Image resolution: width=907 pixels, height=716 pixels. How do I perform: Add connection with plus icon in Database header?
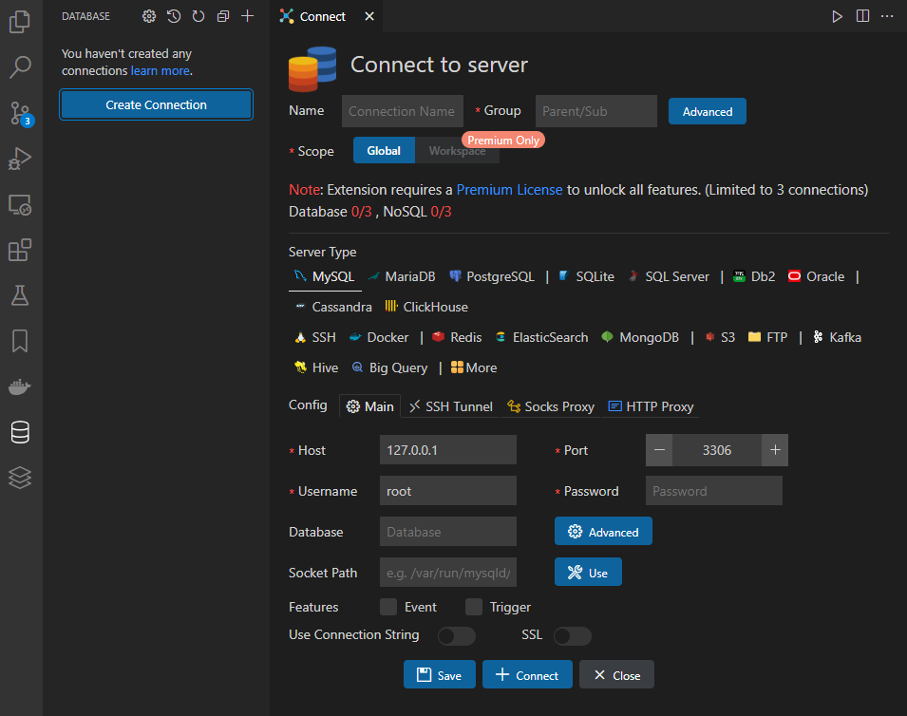click(x=248, y=16)
